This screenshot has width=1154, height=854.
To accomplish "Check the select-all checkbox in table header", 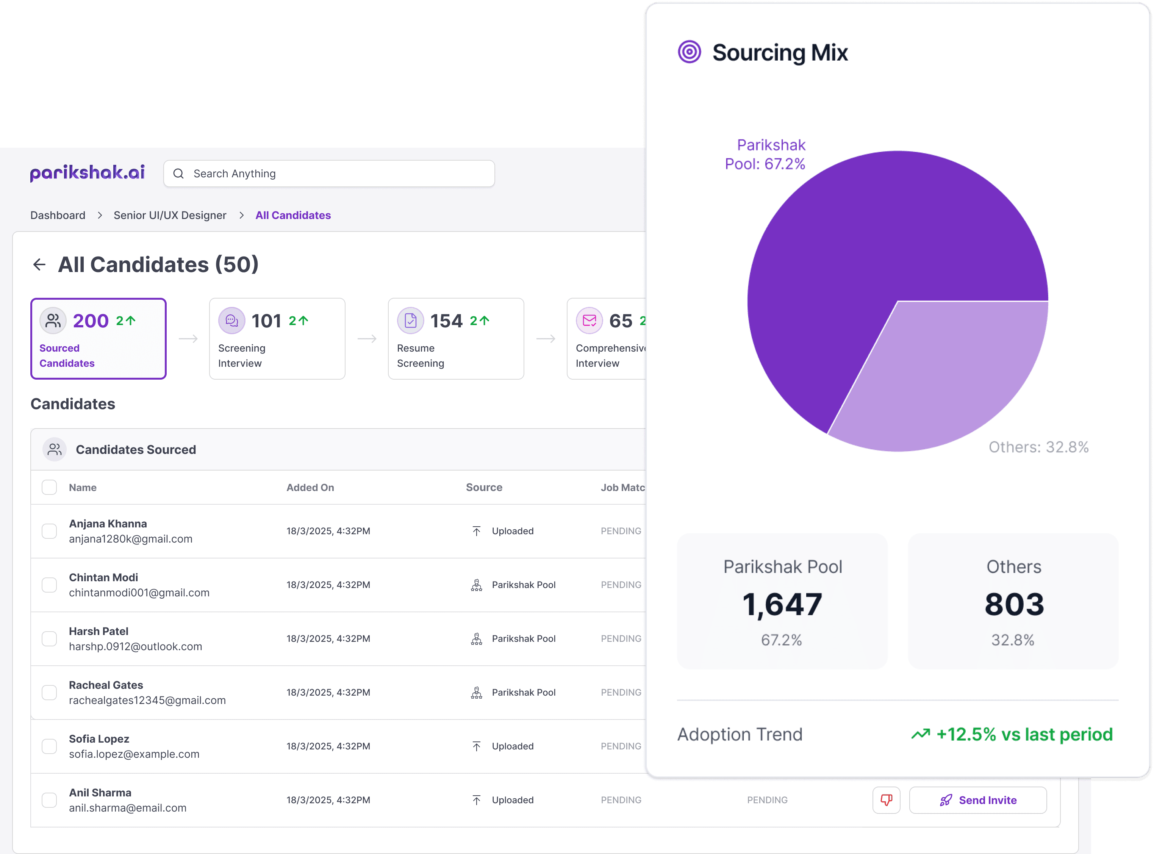I will [x=49, y=487].
